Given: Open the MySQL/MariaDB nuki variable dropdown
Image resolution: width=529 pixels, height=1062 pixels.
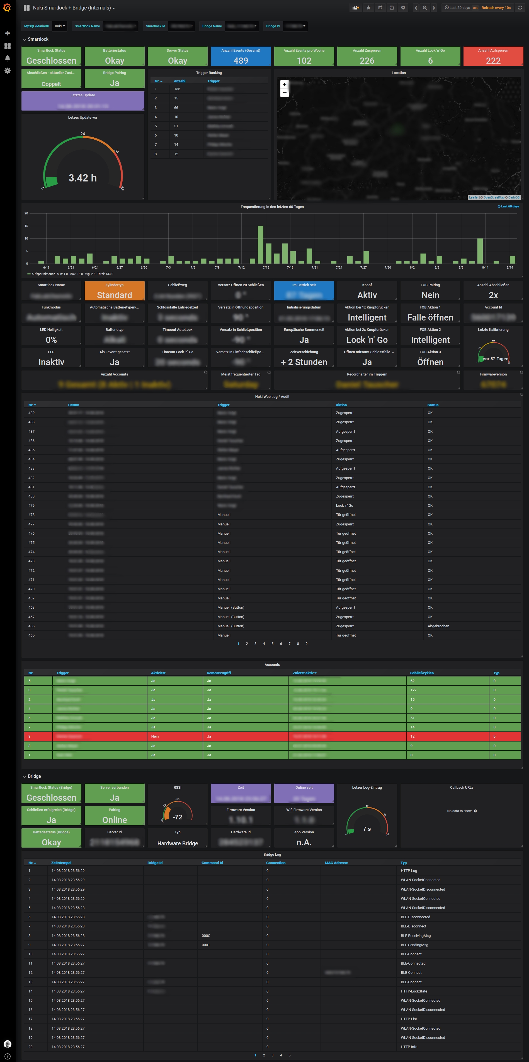Looking at the screenshot, I should tap(60, 27).
